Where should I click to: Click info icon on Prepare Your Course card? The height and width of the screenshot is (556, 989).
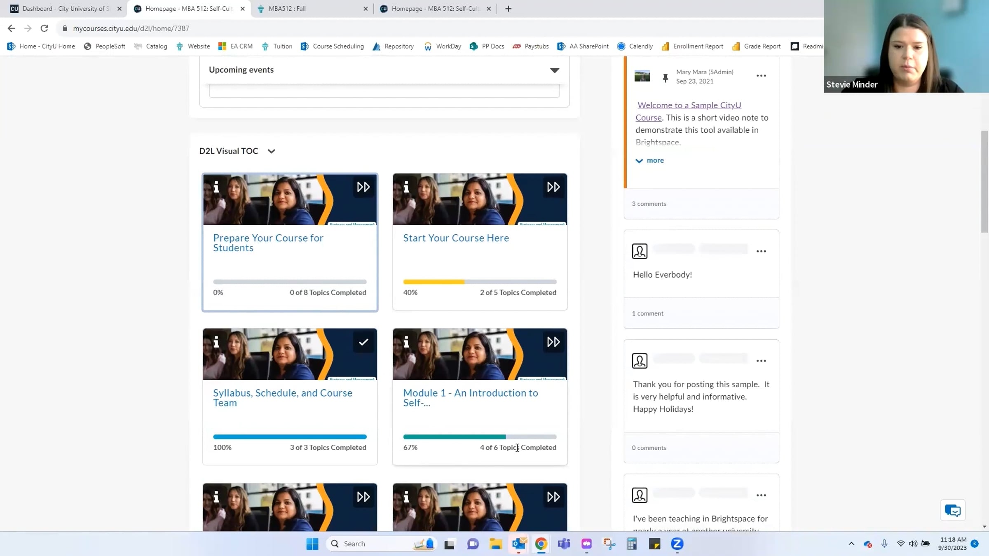(216, 187)
